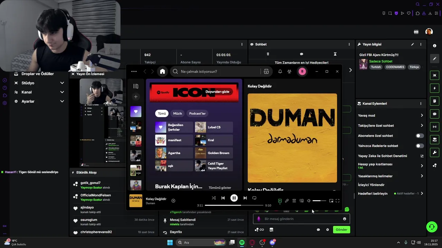The image size is (442, 248).
Task: Open Spotify friend activity icon
Action: pos(289,71)
